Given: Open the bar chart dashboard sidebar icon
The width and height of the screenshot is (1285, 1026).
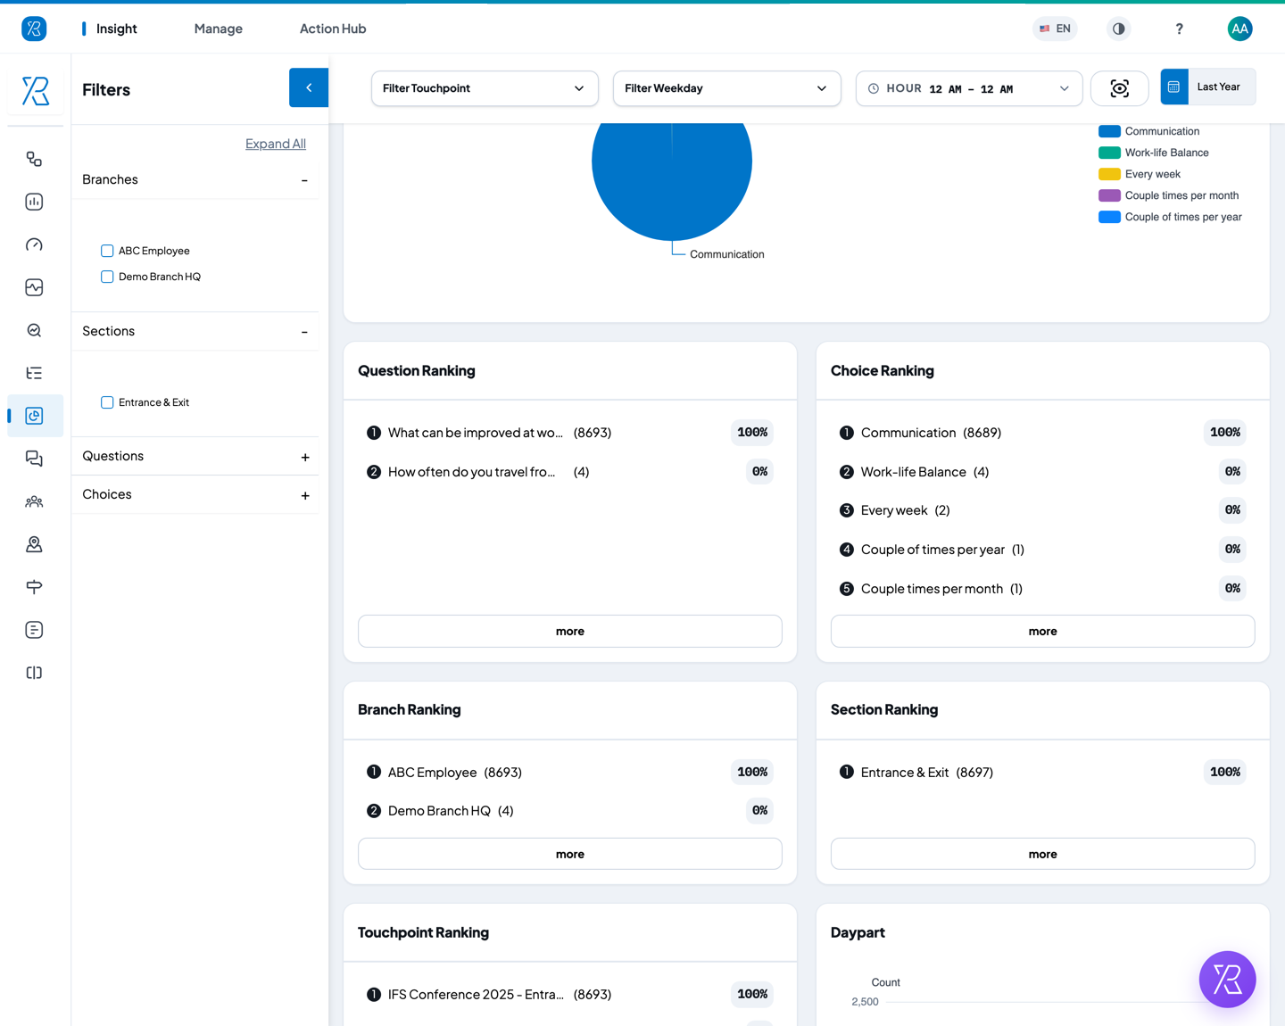Looking at the screenshot, I should pos(34,202).
